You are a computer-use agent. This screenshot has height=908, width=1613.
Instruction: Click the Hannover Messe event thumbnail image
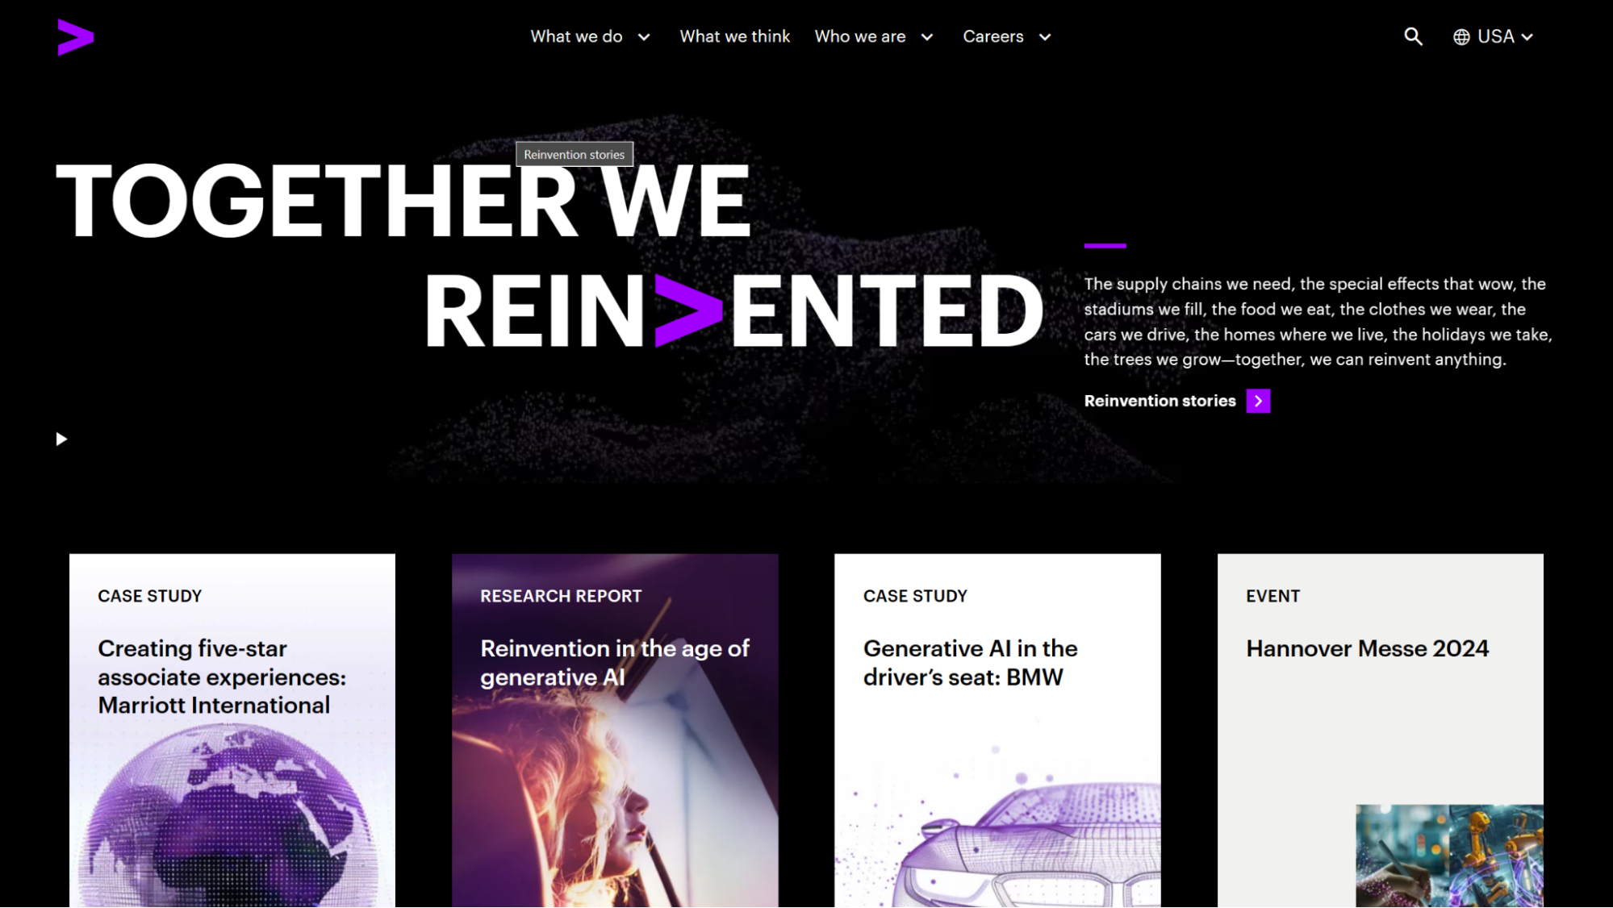pyautogui.click(x=1449, y=856)
